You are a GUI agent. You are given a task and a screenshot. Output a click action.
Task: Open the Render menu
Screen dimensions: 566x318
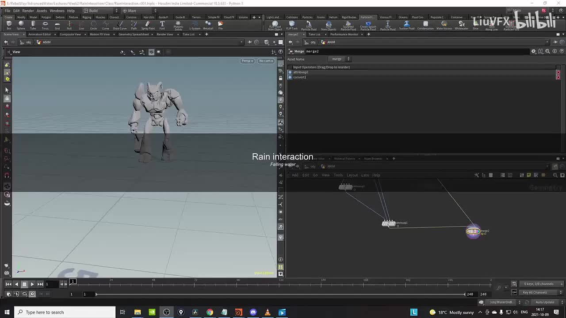[x=28, y=11]
